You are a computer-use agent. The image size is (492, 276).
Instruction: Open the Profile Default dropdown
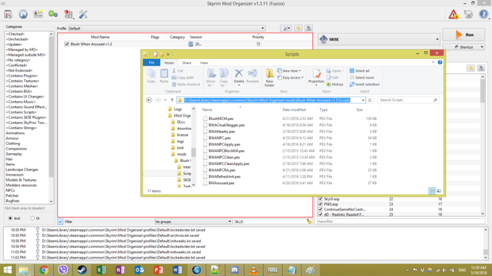[167, 28]
